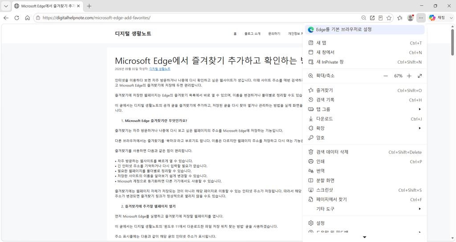Set Edge as default browser banner
456x242 pixels.
pos(365,29)
